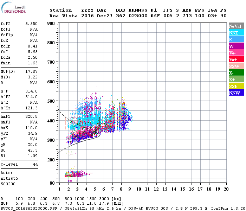The image size is (246, 211).
Task: Click the NNW dark blue legend swatch
Action: point(236,92)
